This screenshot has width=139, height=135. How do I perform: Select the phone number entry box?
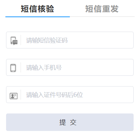point(70,67)
